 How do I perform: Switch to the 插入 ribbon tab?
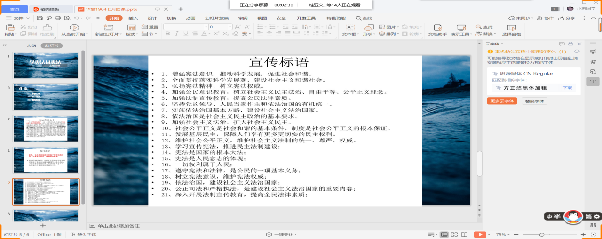tap(133, 18)
